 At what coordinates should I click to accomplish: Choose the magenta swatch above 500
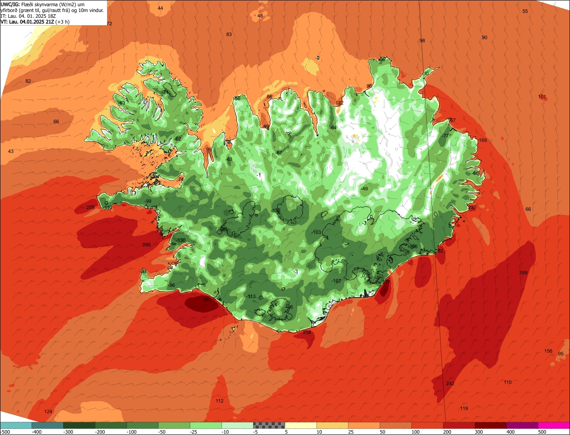coord(554,425)
